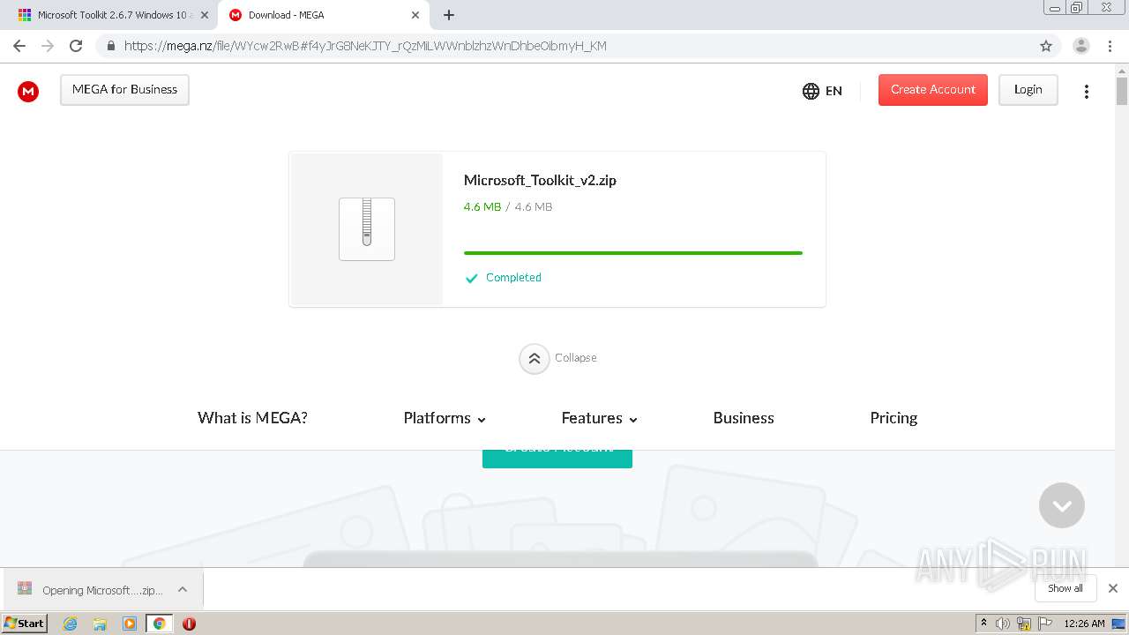
Task: Close the downloads bar
Action: (x=1113, y=588)
